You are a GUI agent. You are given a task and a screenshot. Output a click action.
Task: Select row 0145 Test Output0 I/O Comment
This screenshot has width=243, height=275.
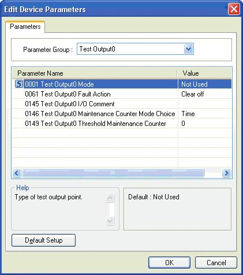click(x=122, y=104)
